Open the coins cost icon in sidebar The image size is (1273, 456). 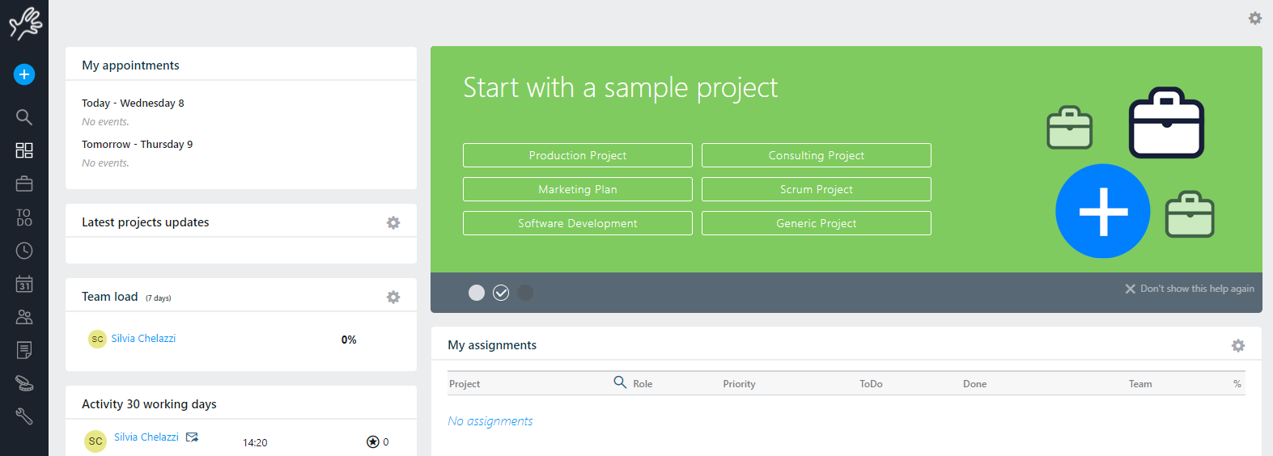point(24,383)
